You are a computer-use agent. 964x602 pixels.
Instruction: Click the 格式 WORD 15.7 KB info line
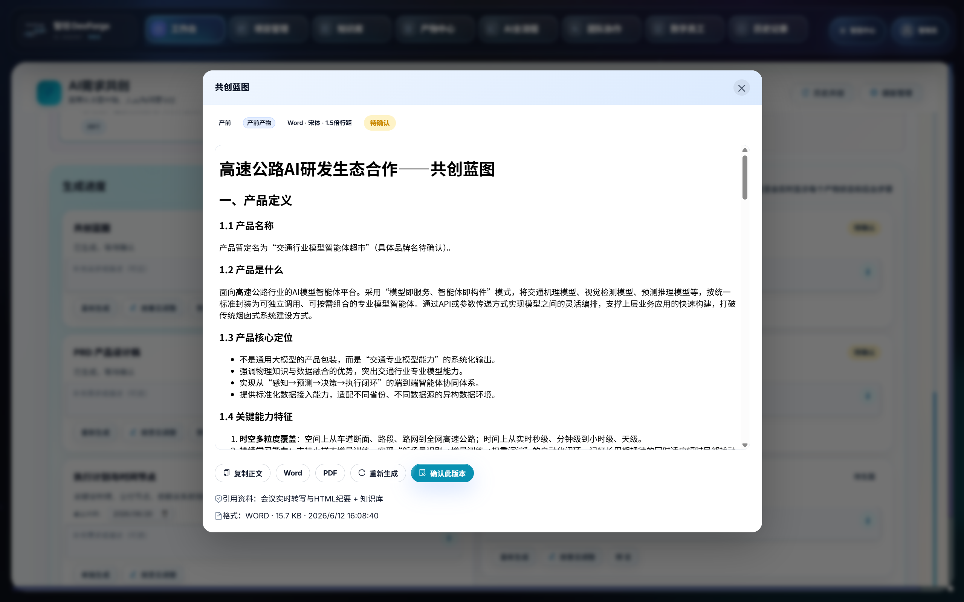[x=297, y=516]
